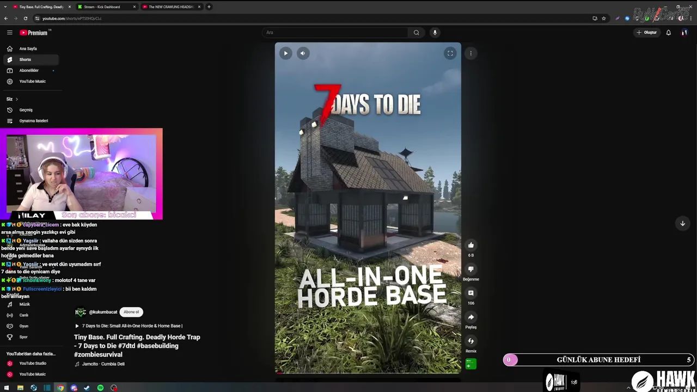Viewport: 697px width, 392px height.
Task: Play the Short video
Action: (x=285, y=53)
